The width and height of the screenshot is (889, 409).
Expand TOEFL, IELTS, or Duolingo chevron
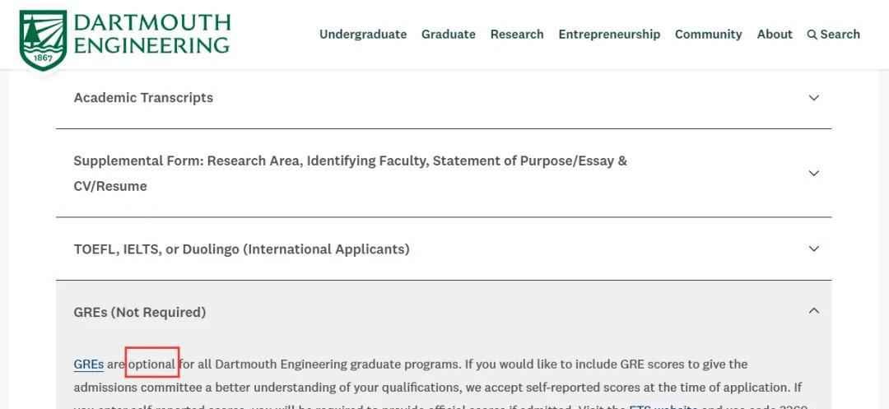(x=813, y=249)
